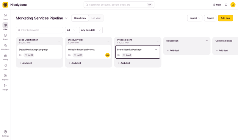Focus the Filter by keyword field
The width and height of the screenshot is (238, 140).
pos(40,30)
